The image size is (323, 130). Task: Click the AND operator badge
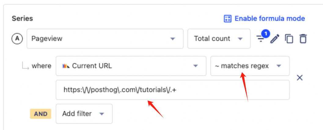[x=41, y=114]
